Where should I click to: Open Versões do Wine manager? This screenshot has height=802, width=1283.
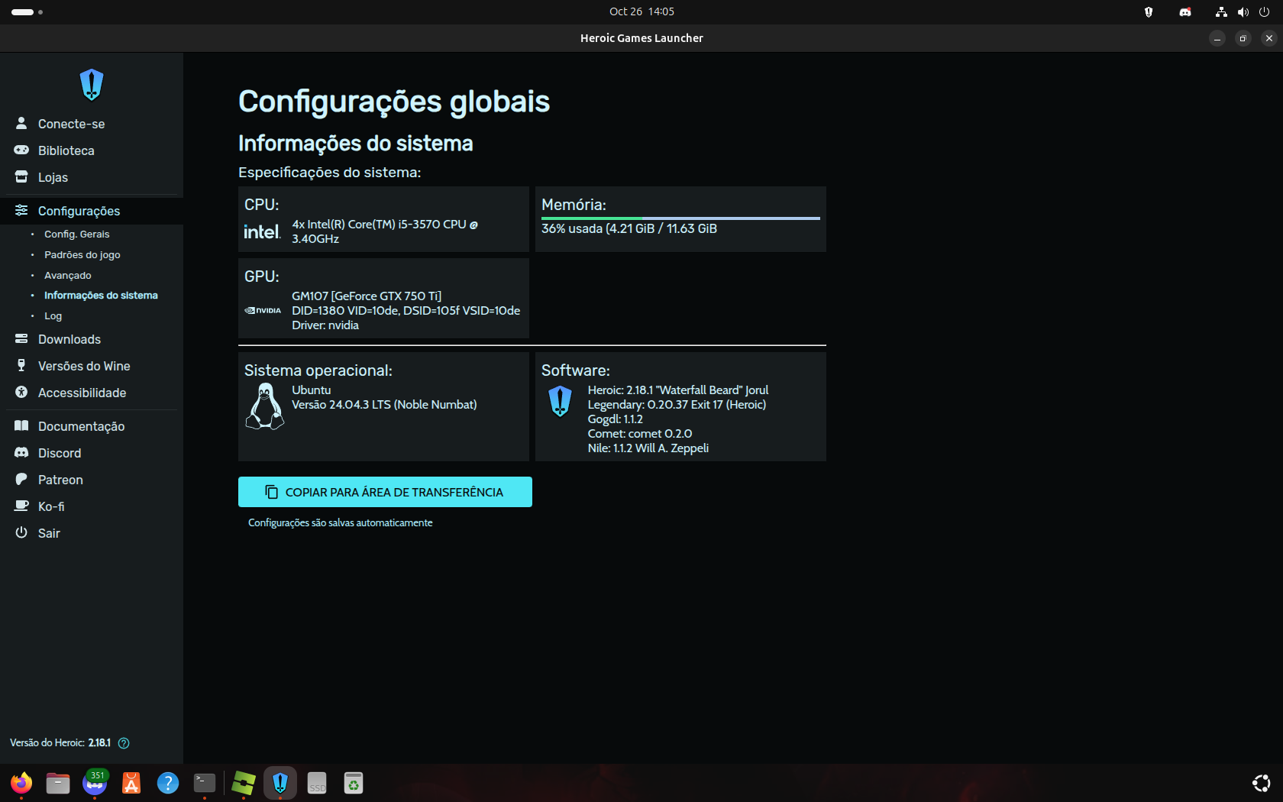coord(84,366)
